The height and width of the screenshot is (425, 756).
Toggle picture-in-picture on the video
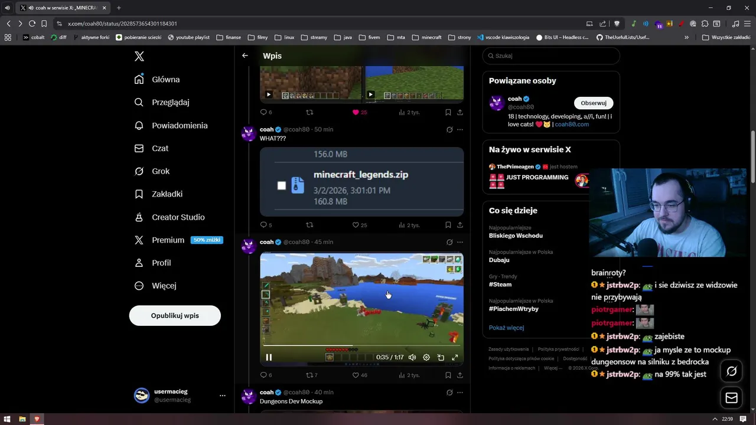(441, 357)
